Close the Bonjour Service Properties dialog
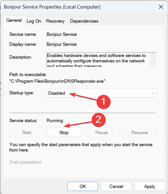The width and height of the screenshot is (168, 194). pos(161,7)
